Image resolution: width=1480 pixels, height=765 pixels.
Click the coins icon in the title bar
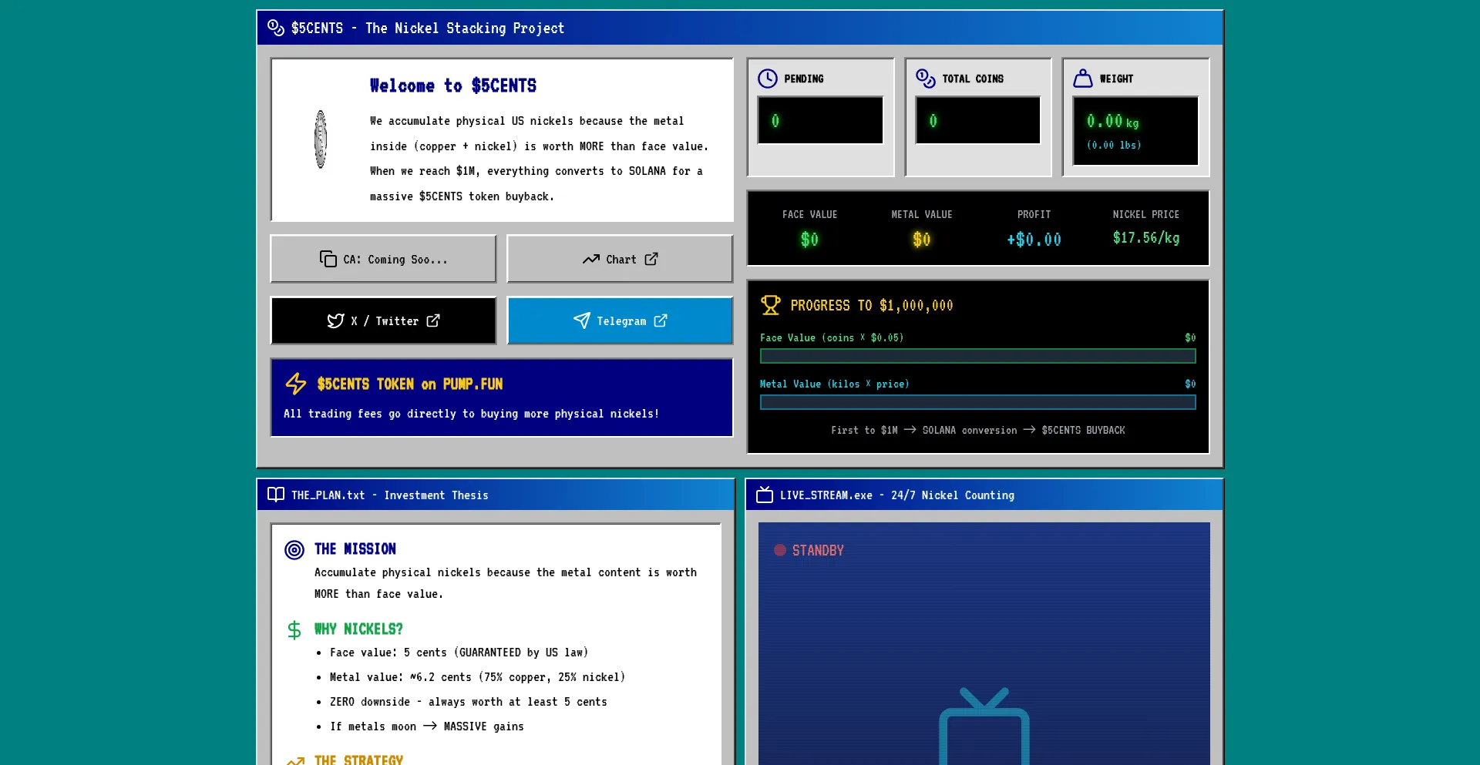click(275, 28)
